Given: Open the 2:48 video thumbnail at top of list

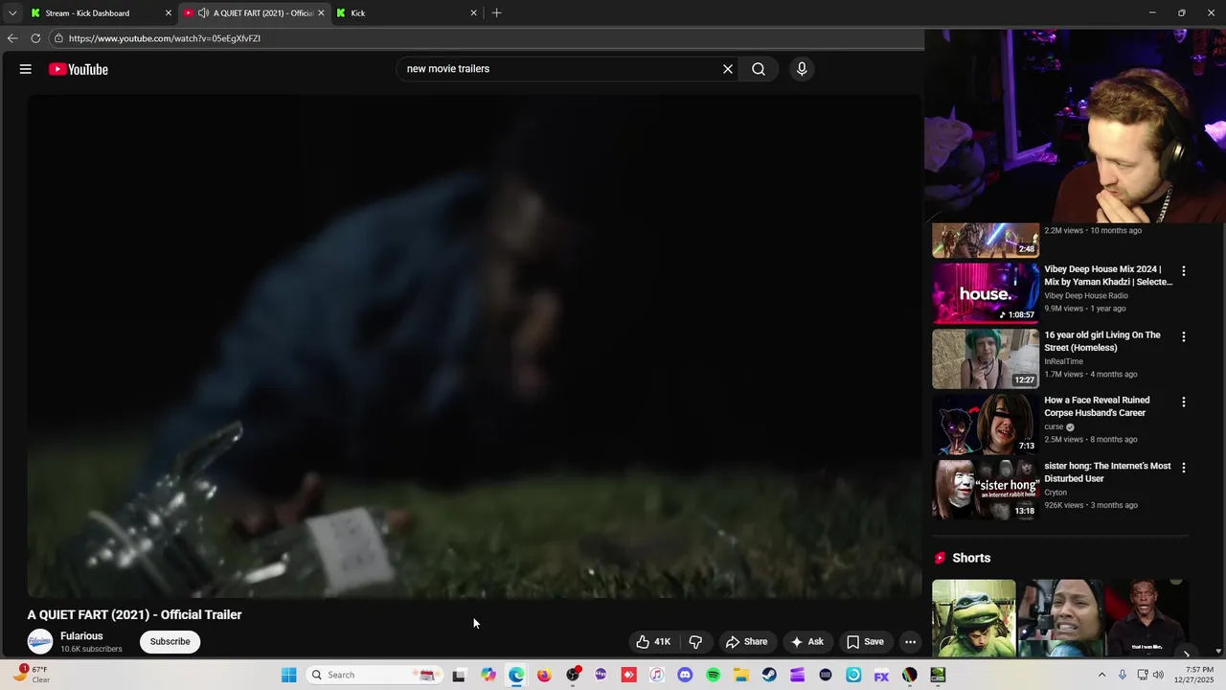Looking at the screenshot, I should [986, 241].
